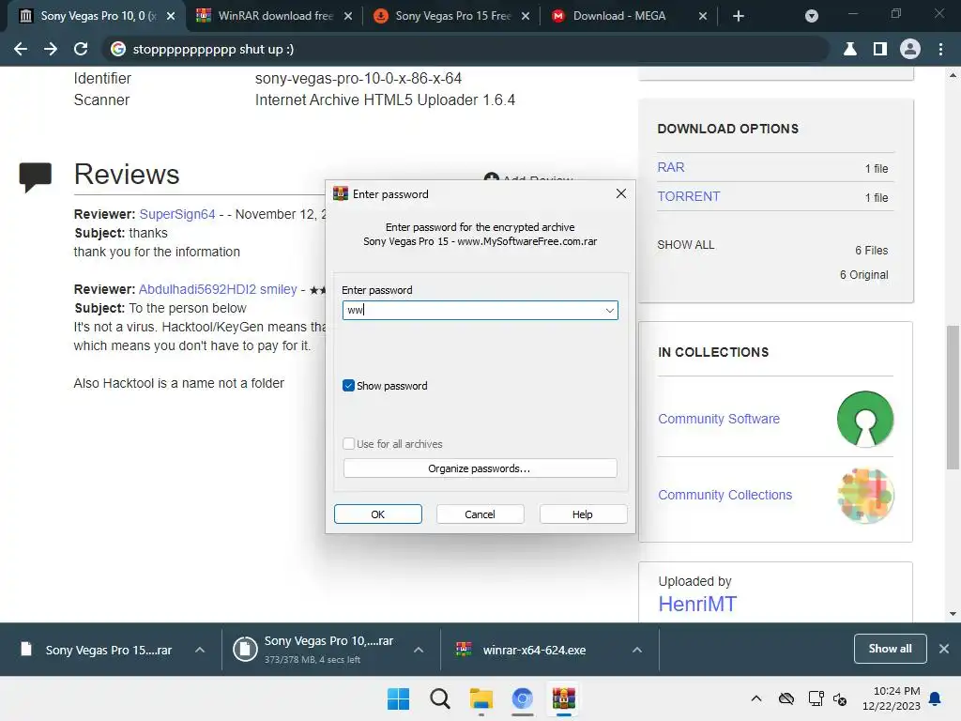Click the scrollbar up arrow
The height and width of the screenshot is (721, 961).
[x=953, y=75]
